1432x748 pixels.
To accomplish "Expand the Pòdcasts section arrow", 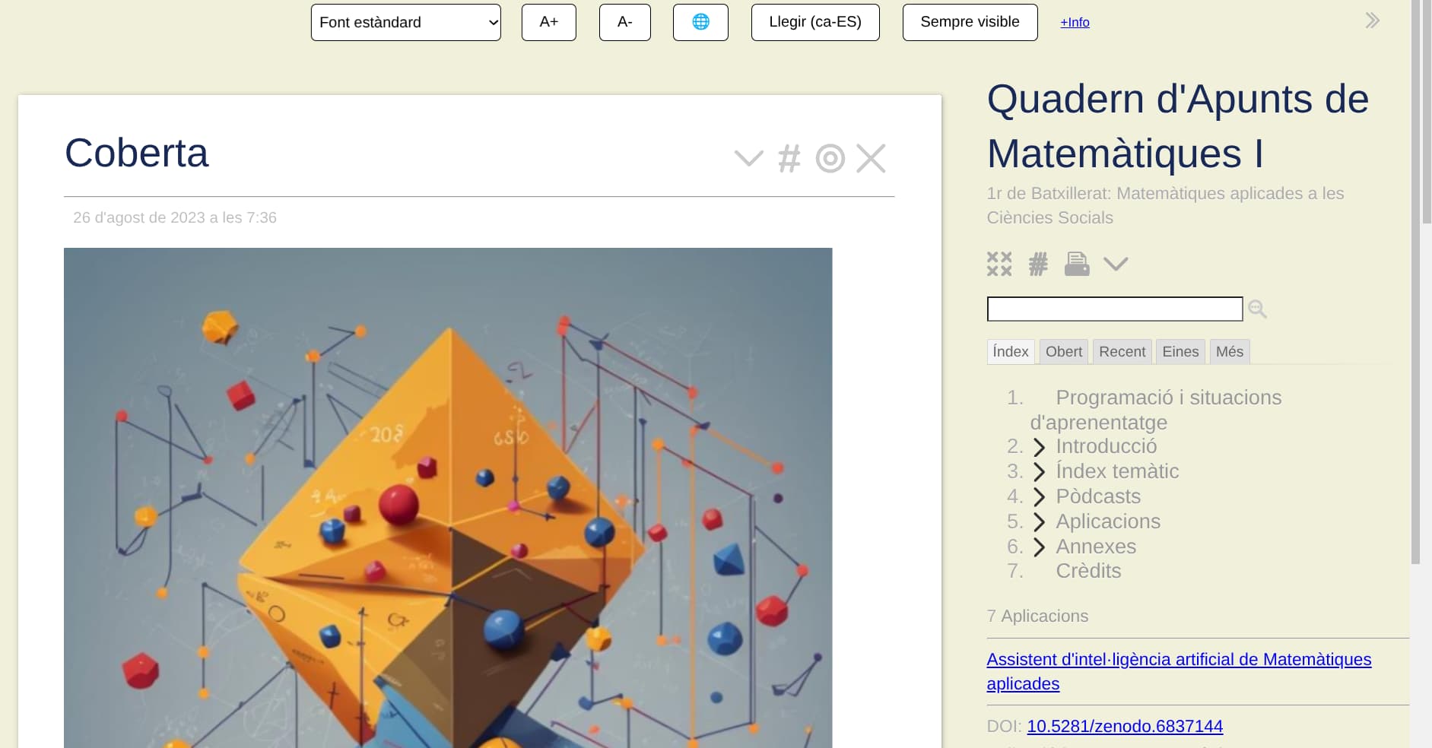I will [x=1040, y=497].
